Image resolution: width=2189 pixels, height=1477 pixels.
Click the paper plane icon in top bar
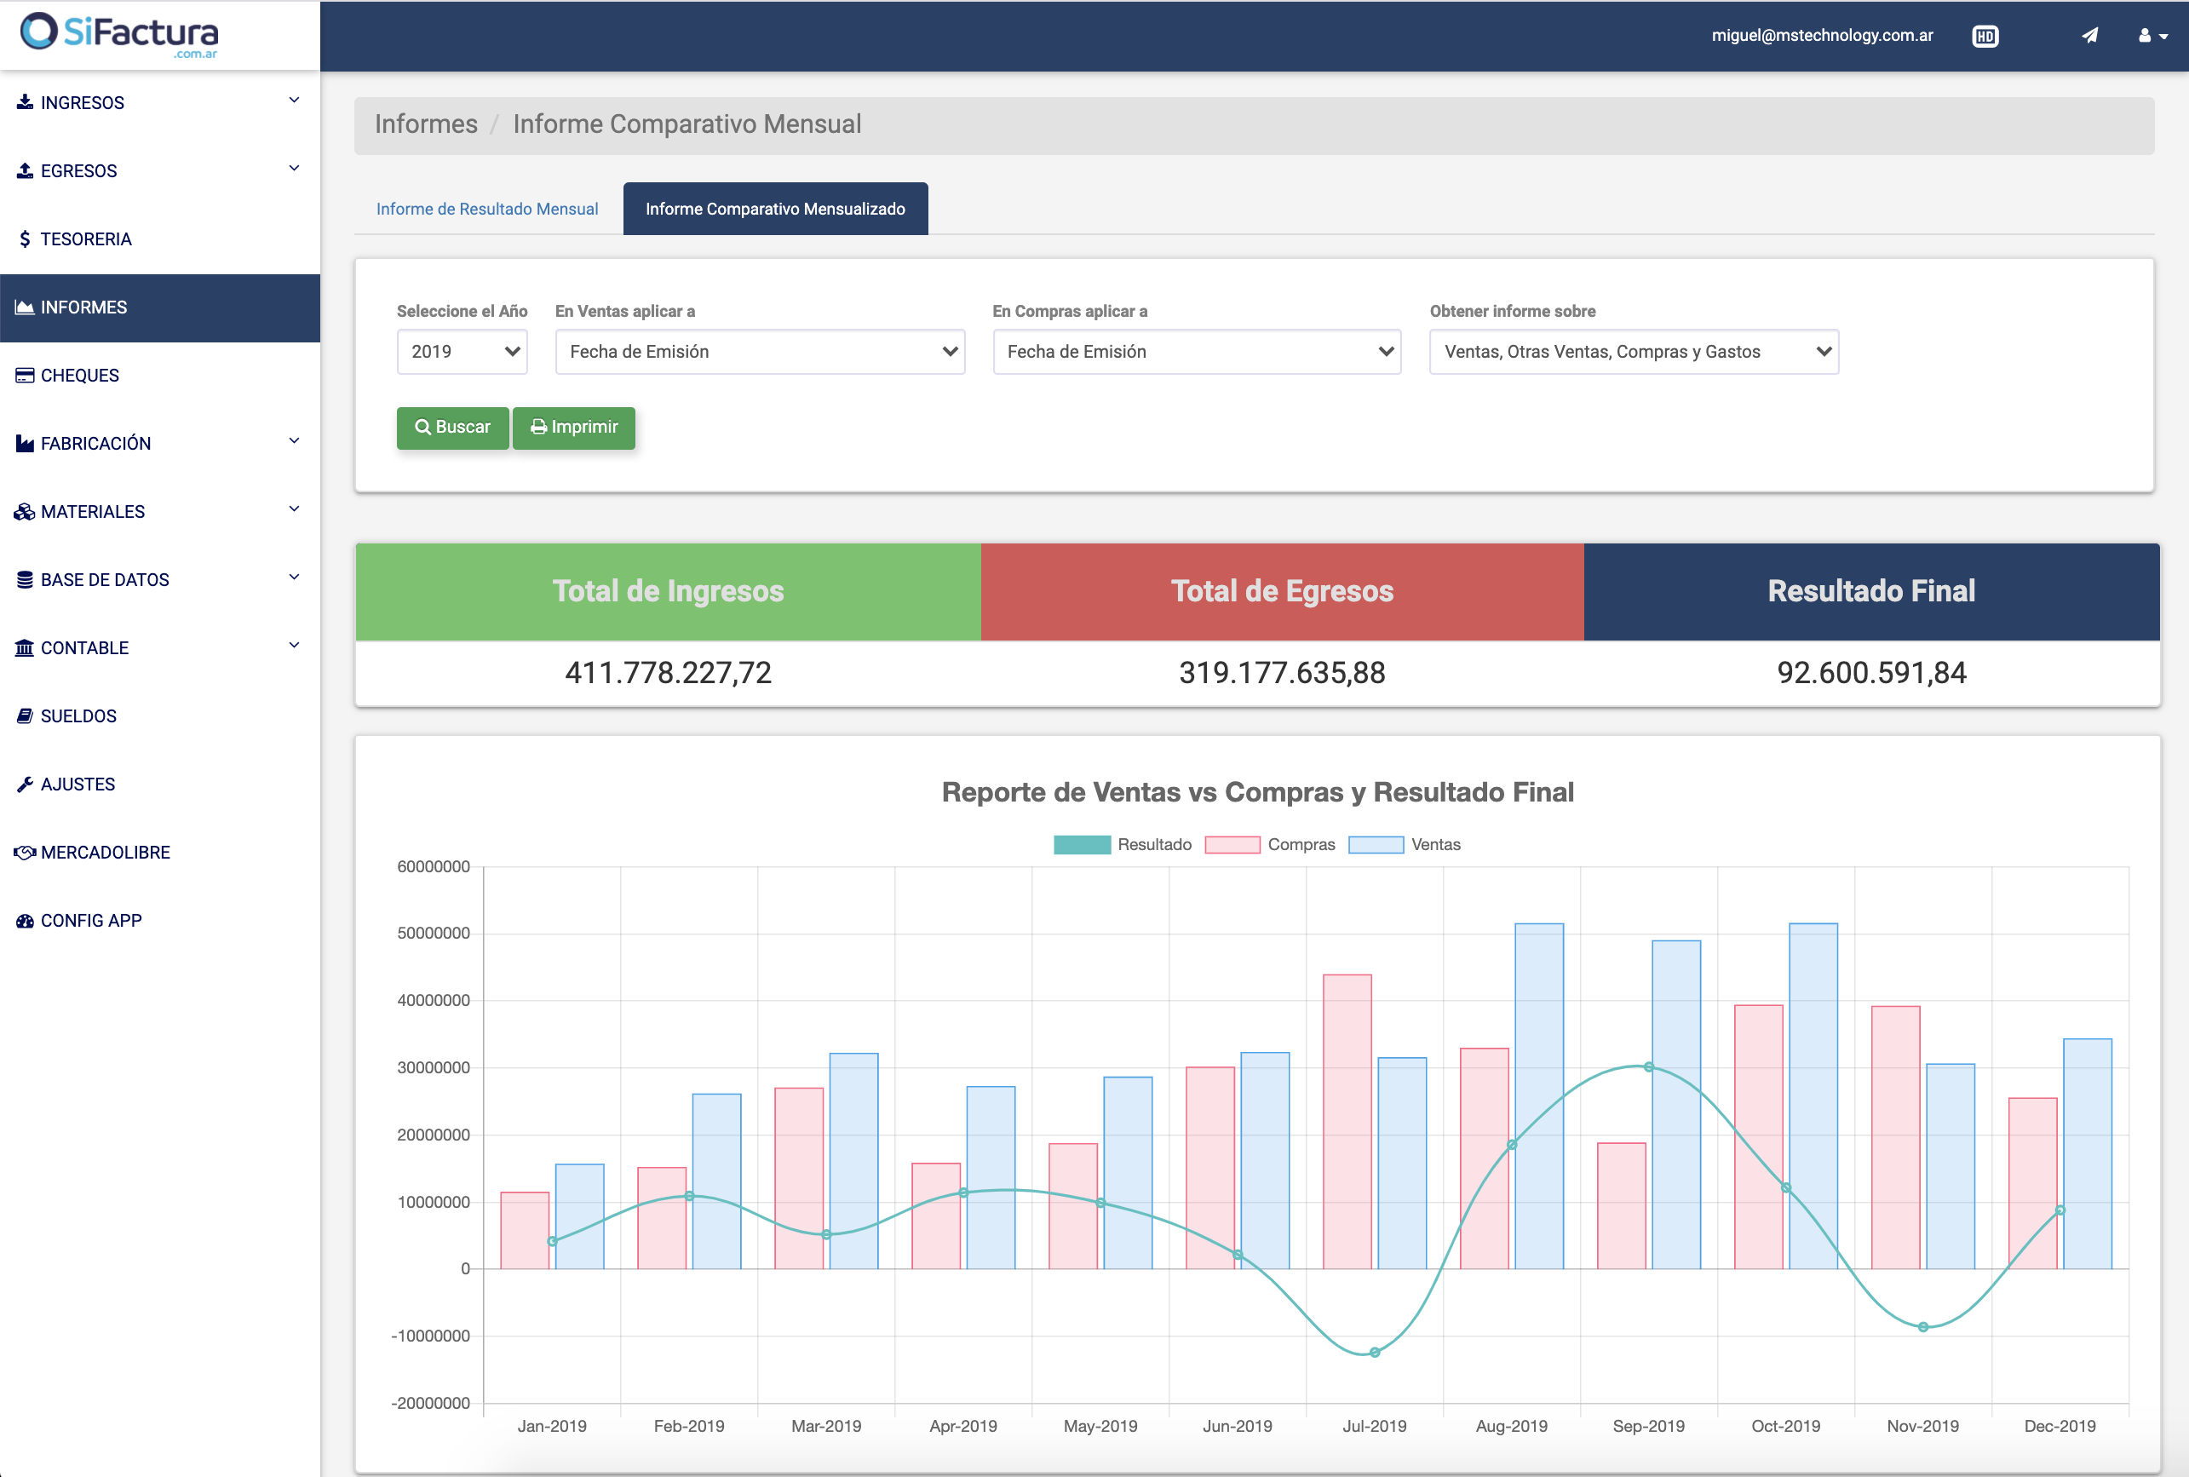coord(2089,35)
